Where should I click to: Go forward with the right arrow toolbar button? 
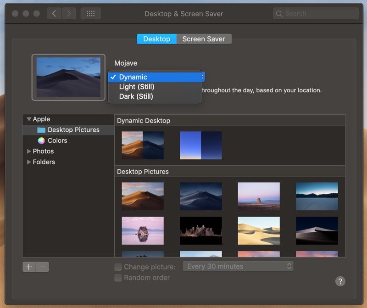click(68, 14)
